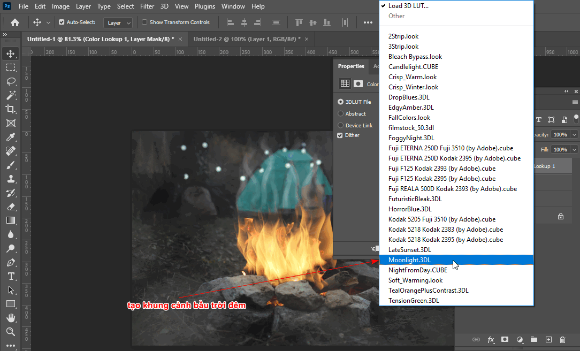Choose Moonlight.3DL from the LUT list
The width and height of the screenshot is (580, 351).
[410, 260]
